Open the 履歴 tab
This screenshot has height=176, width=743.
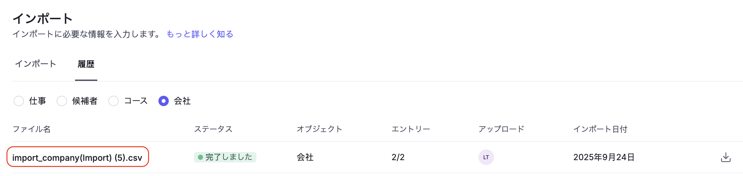click(86, 64)
